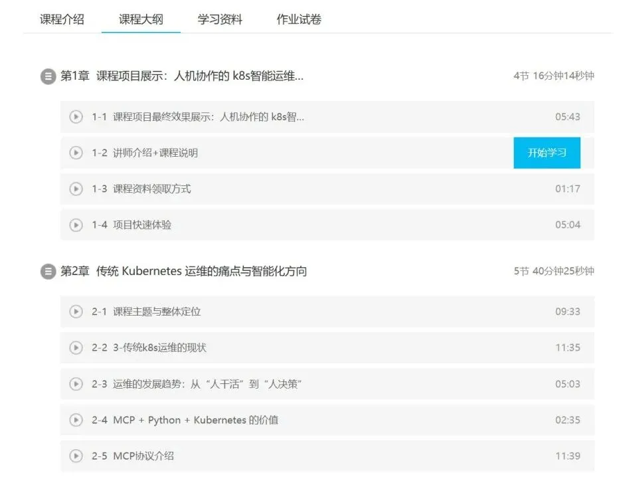The height and width of the screenshot is (479, 617).
Task: Go to the 作业试卷 tab
Action: tap(299, 19)
